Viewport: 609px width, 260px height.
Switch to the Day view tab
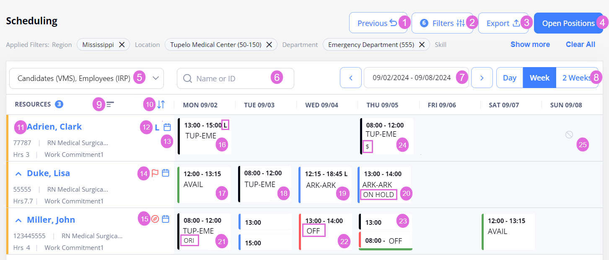[510, 78]
